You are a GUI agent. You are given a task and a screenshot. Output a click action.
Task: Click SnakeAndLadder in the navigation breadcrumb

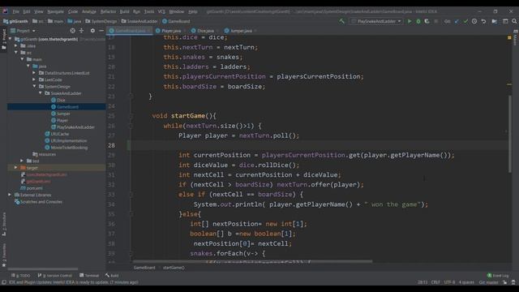[x=139, y=21]
